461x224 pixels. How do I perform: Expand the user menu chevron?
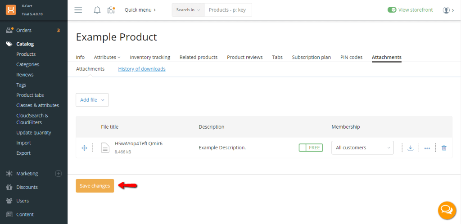tap(453, 10)
